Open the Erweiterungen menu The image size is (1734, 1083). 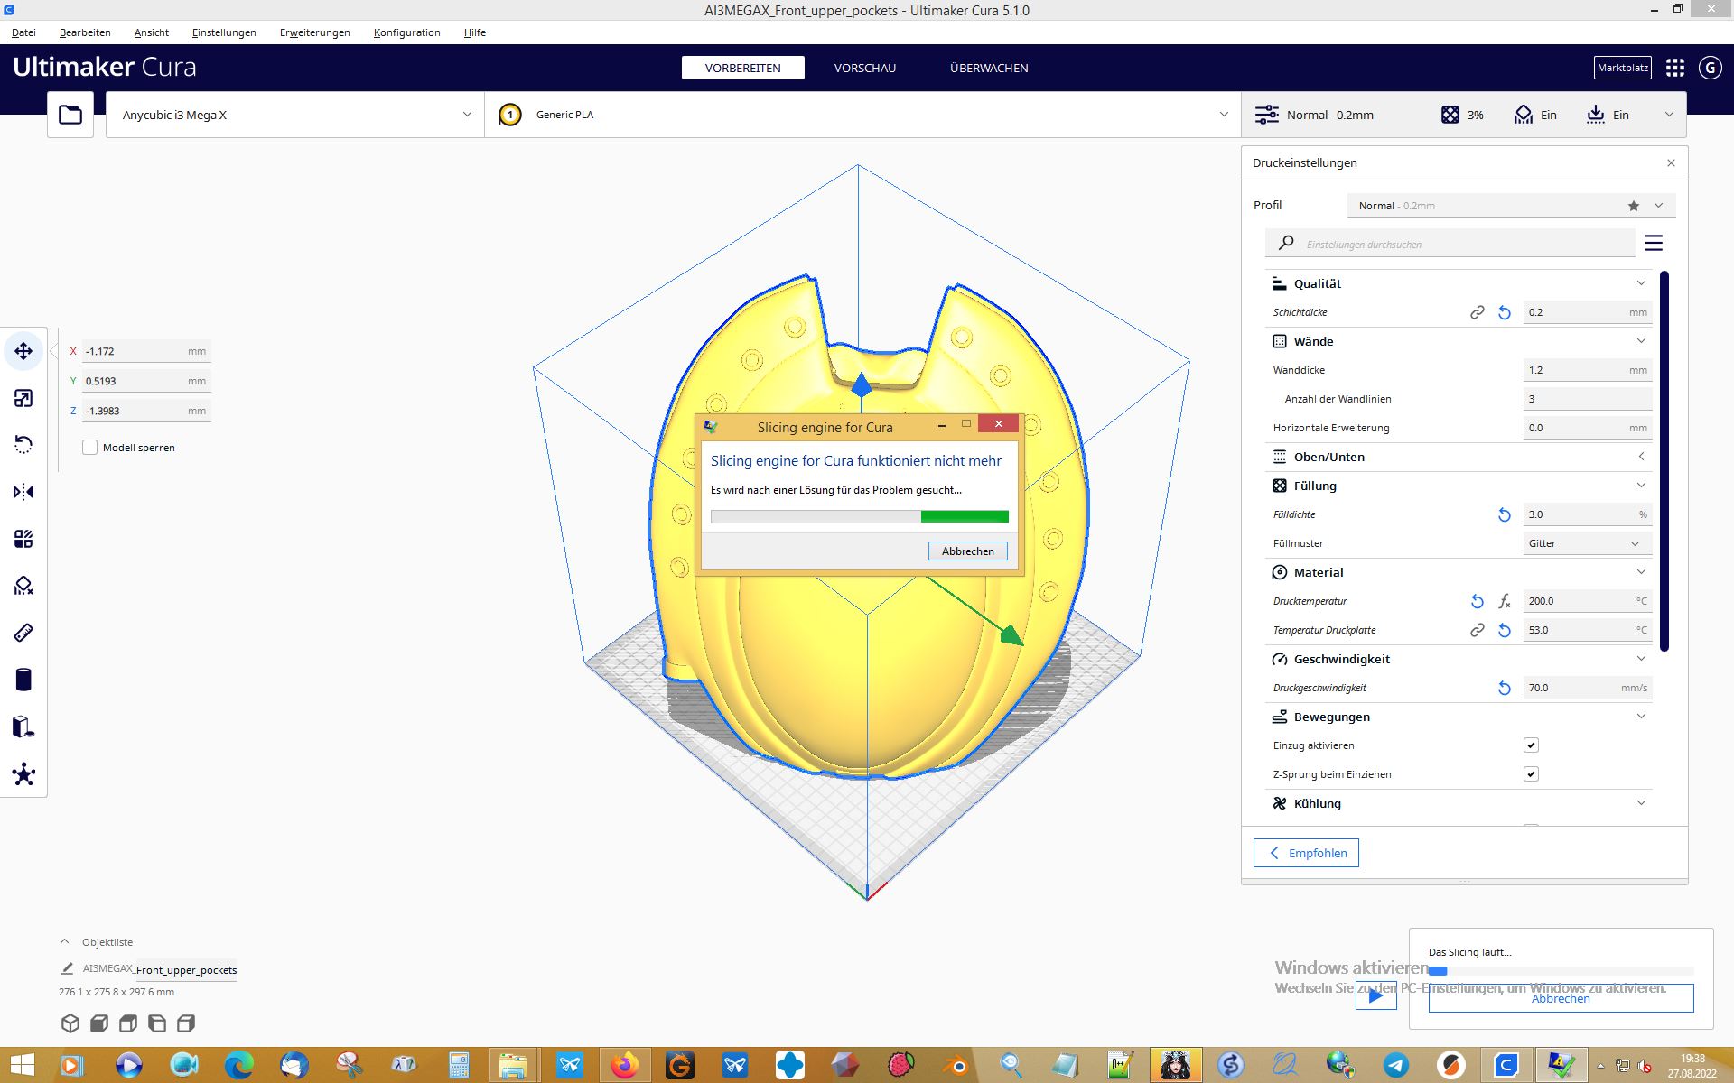pos(314,32)
